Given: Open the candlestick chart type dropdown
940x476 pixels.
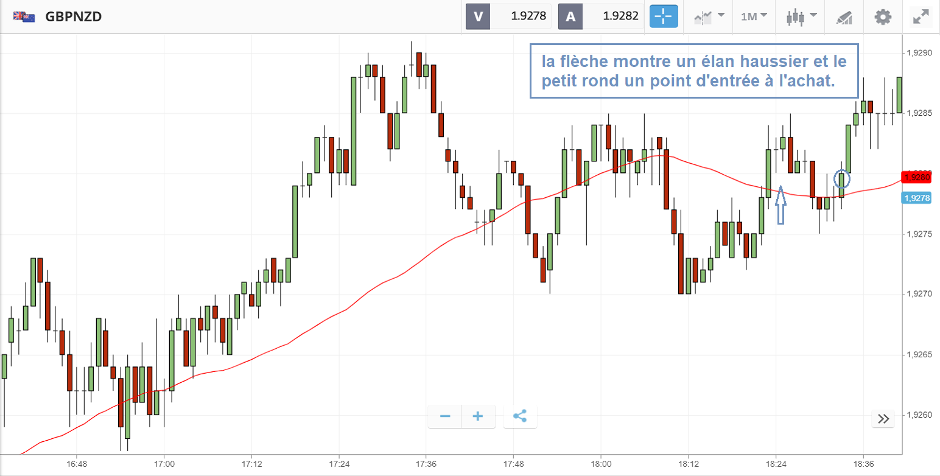Looking at the screenshot, I should point(800,16).
